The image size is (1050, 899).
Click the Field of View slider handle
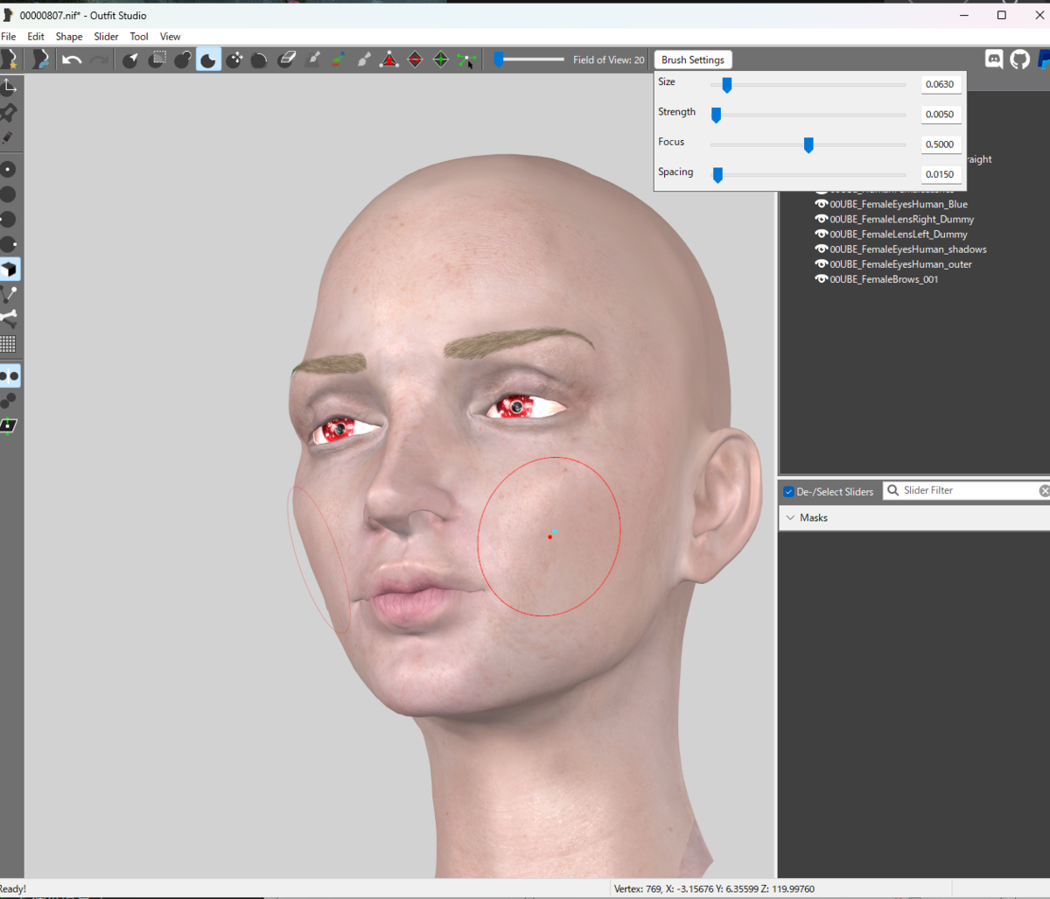(499, 60)
